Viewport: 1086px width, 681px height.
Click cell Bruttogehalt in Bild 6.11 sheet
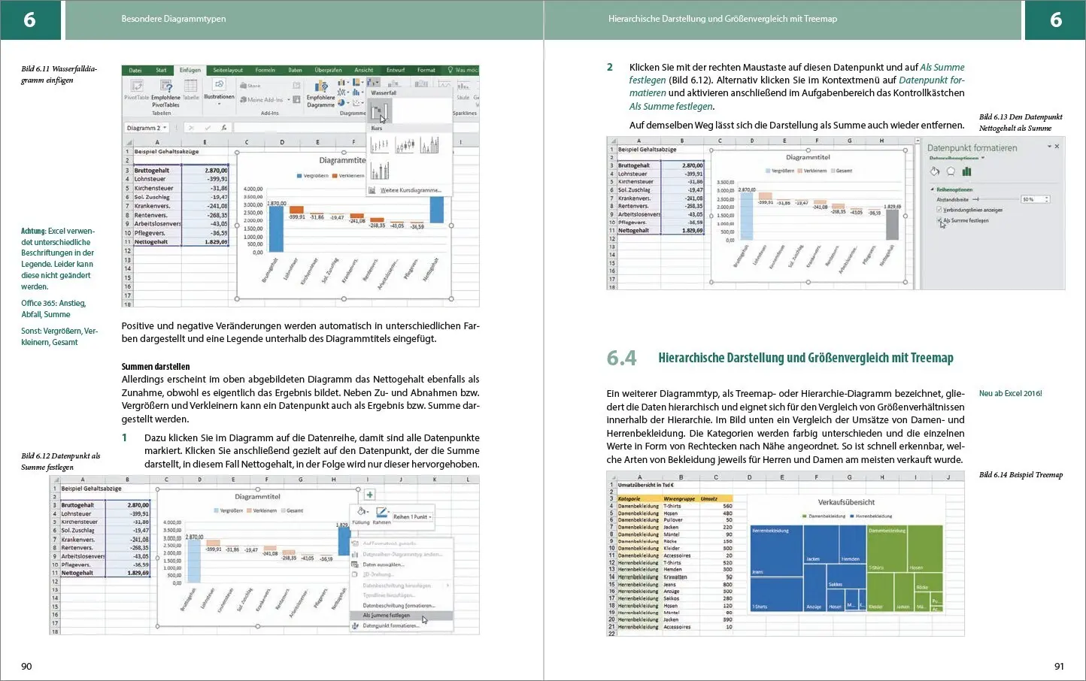coord(157,171)
